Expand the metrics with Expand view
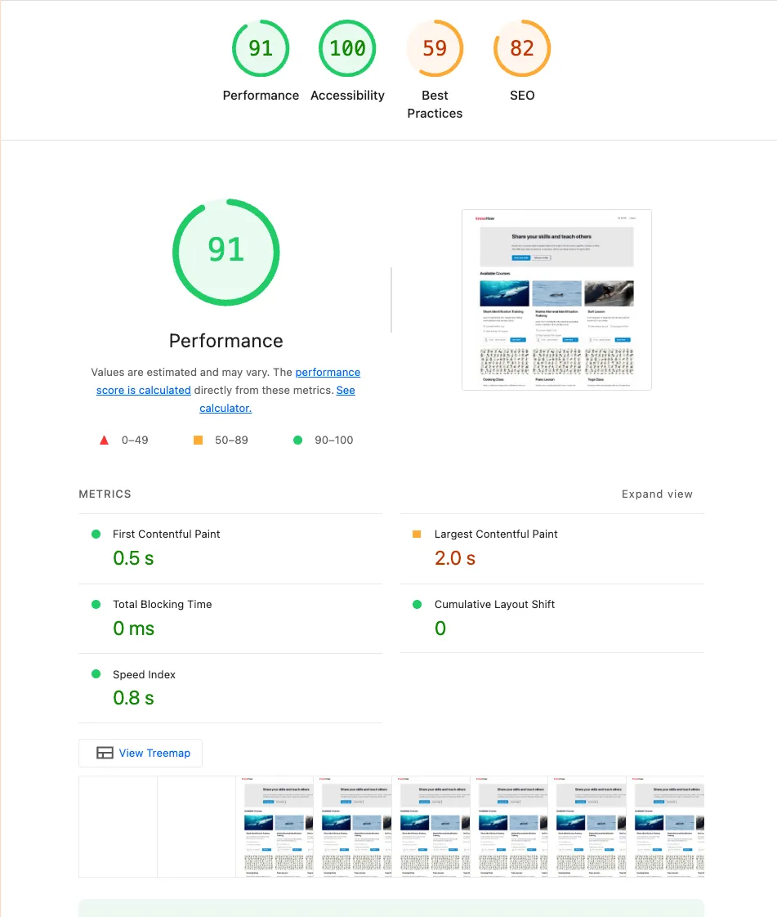Screen dimensions: 777x917 coord(657,494)
